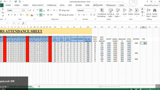Screen dimensions: 160x90
Task: Click the Print Preview icon in quick access toolbar
Action: coord(20,1)
